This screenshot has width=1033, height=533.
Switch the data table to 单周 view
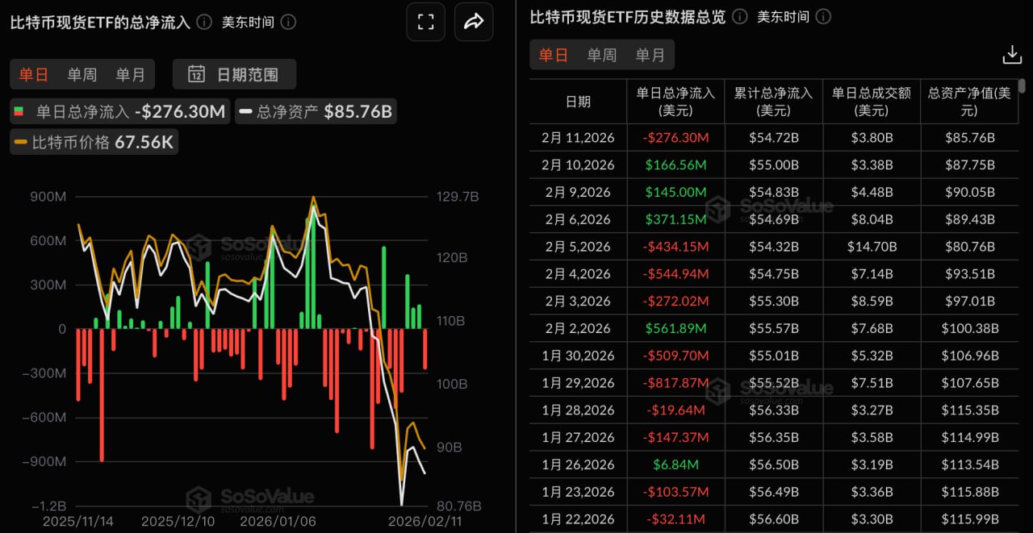(600, 55)
